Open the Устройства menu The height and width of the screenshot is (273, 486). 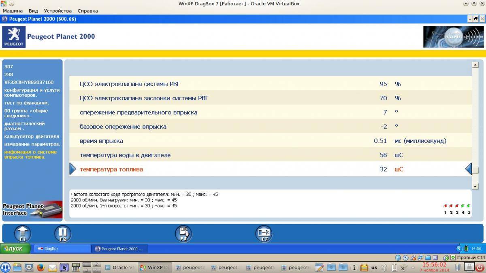(58, 11)
